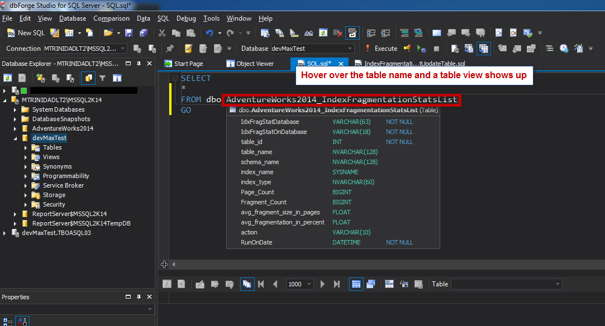Click the Redo arrow icon
Image resolution: width=605 pixels, height=326 pixels.
pyautogui.click(x=230, y=33)
